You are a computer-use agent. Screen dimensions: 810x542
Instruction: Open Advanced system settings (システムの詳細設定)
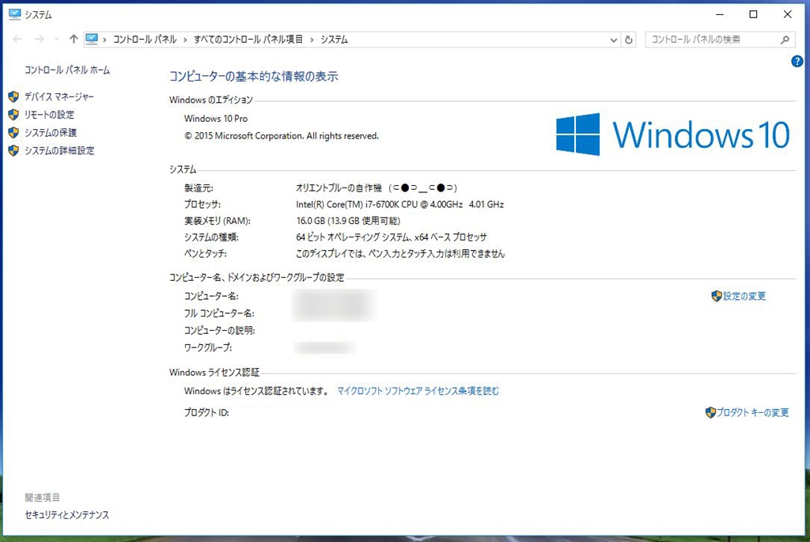click(59, 151)
